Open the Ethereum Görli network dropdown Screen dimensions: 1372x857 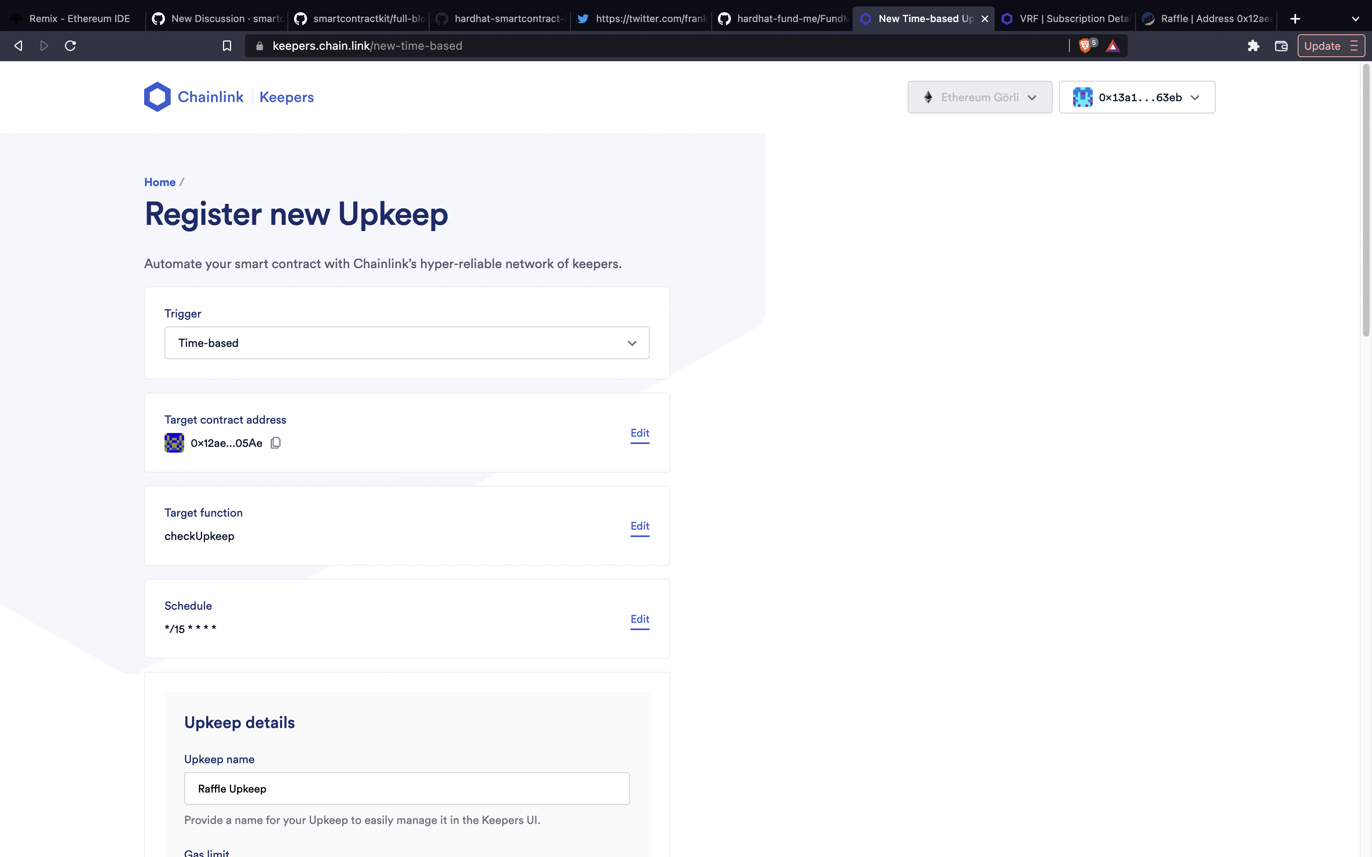pyautogui.click(x=980, y=98)
